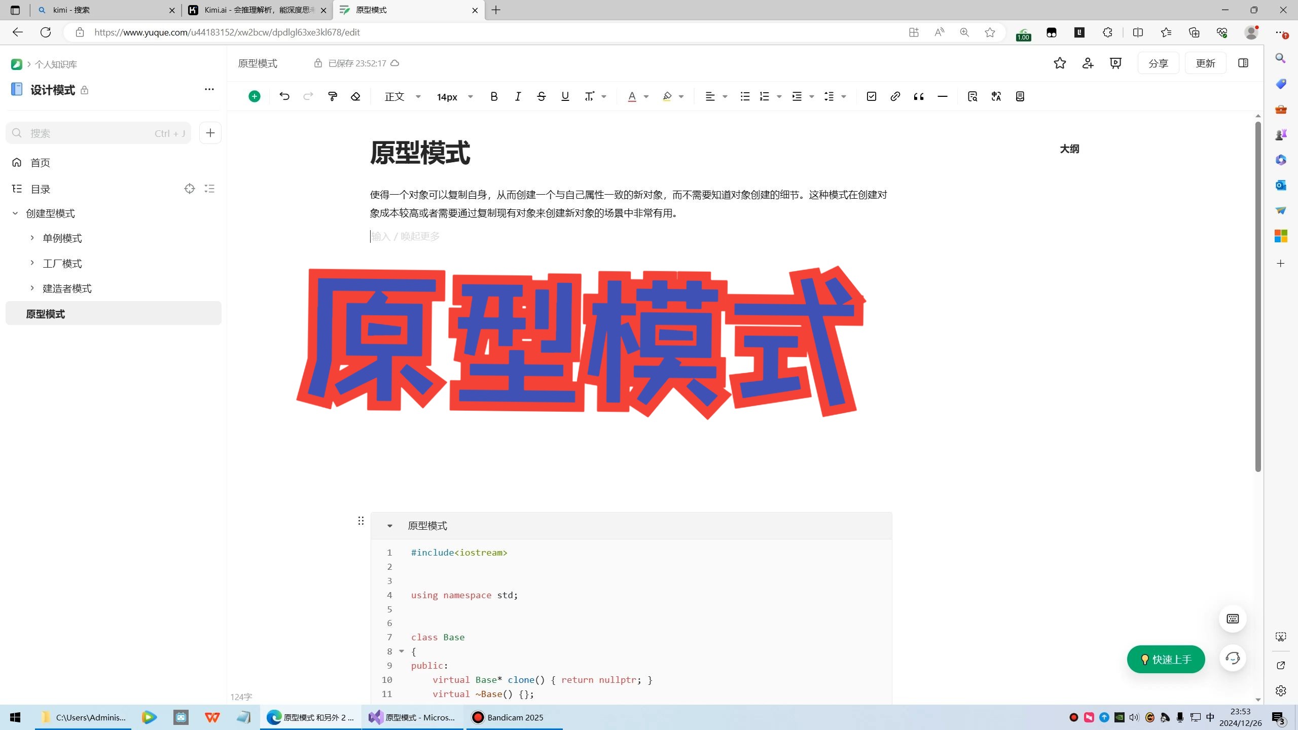Image resolution: width=1298 pixels, height=730 pixels.
Task: Click the line spacing icon
Action: (829, 96)
